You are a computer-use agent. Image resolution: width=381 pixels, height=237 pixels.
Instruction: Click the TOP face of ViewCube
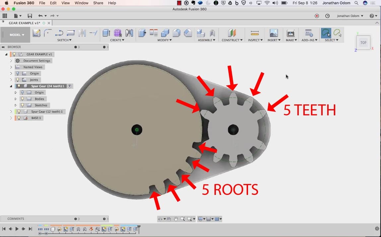pyautogui.click(x=363, y=43)
